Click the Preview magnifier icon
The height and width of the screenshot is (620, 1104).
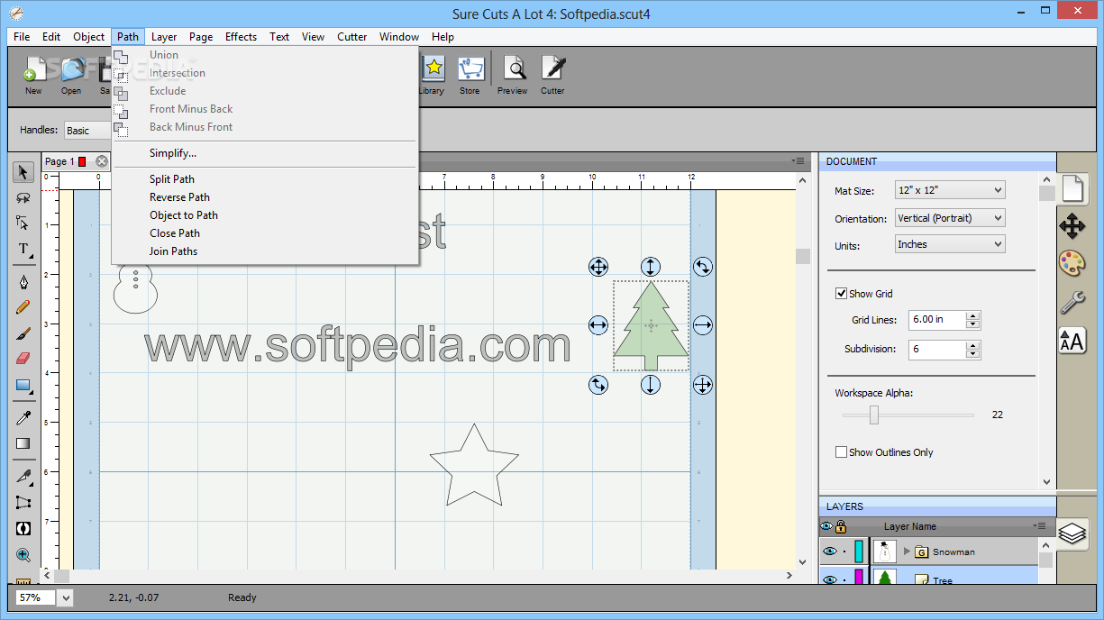click(x=513, y=76)
